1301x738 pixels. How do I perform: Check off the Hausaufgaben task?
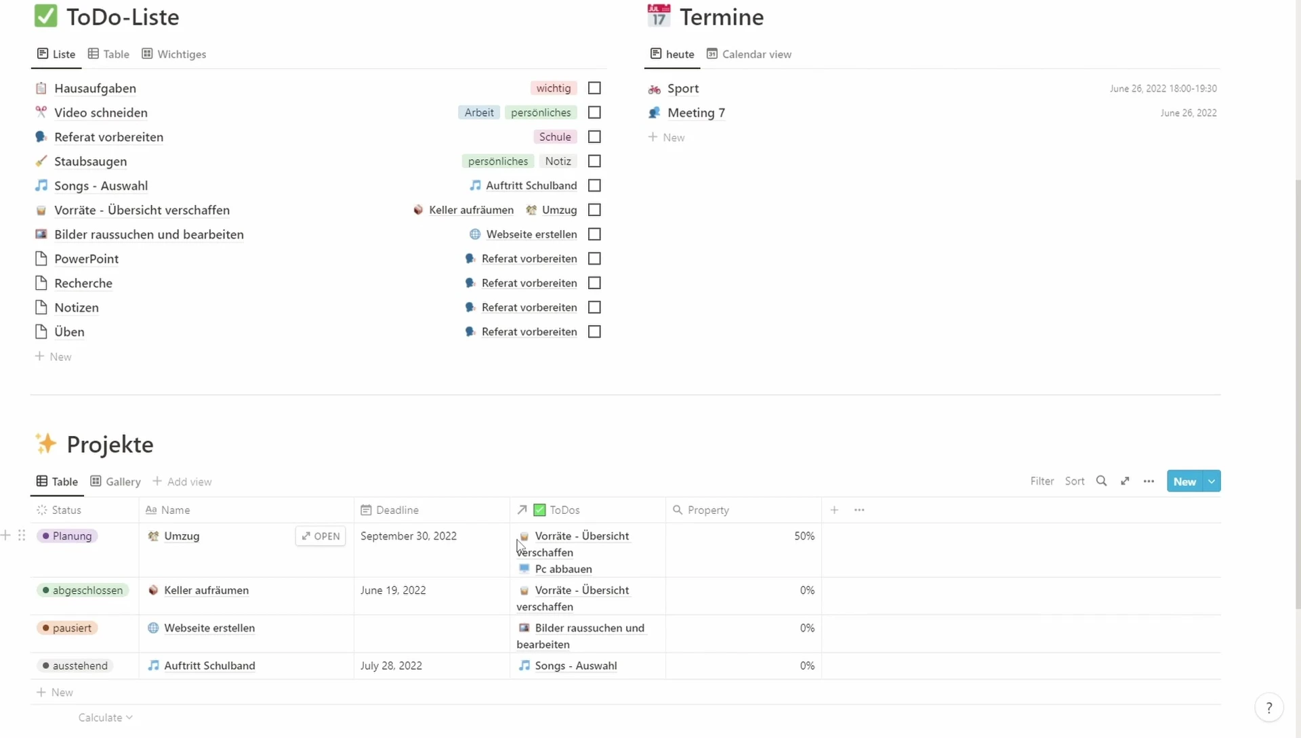(594, 88)
